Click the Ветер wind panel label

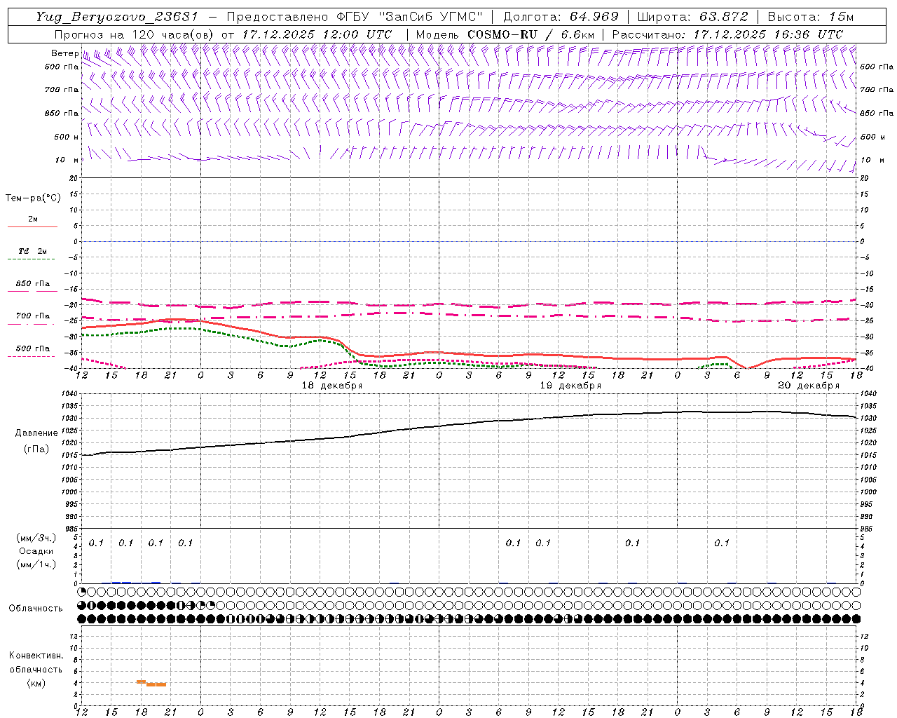64,53
